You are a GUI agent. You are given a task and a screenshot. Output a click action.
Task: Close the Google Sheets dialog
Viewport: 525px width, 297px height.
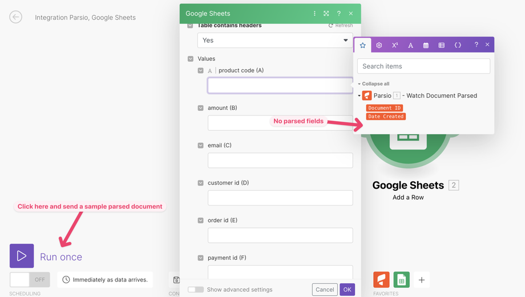tap(351, 13)
